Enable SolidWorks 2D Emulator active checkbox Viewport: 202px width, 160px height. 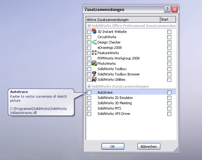(x=89, y=98)
